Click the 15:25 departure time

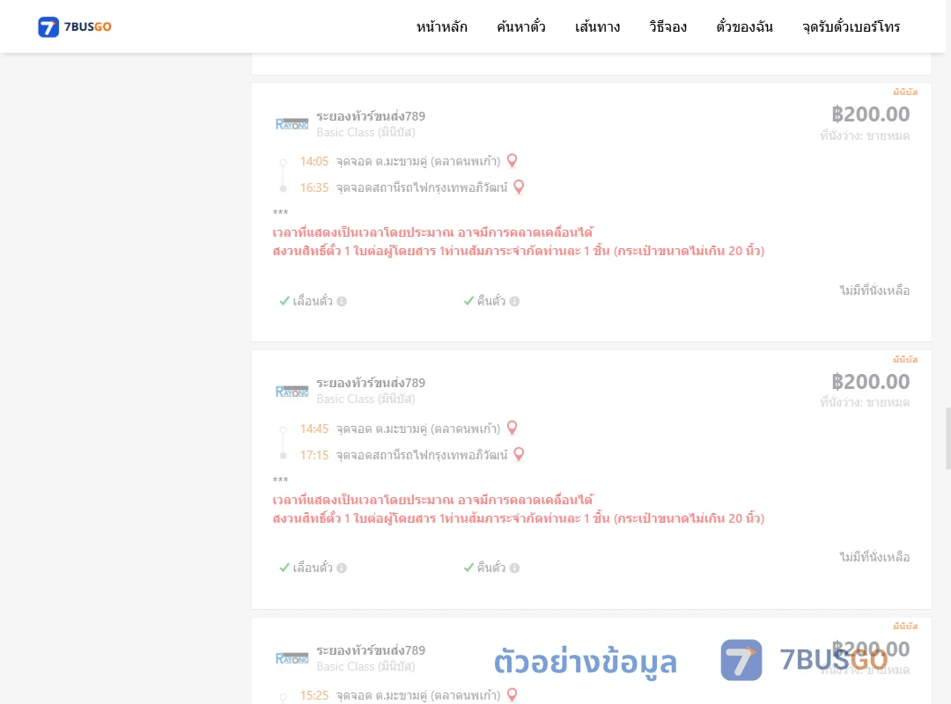(x=314, y=695)
